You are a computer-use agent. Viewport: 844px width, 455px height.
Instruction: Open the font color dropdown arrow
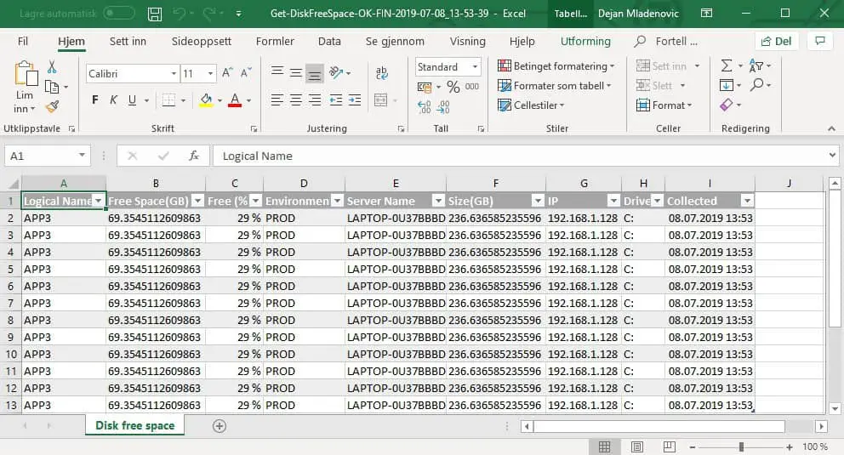248,100
